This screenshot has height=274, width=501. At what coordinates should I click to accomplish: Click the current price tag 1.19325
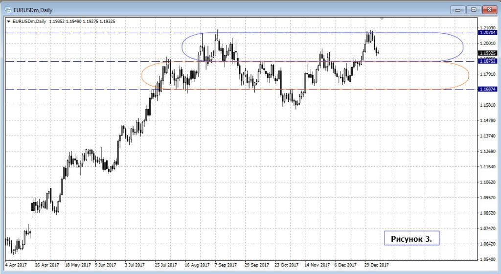(x=488, y=53)
